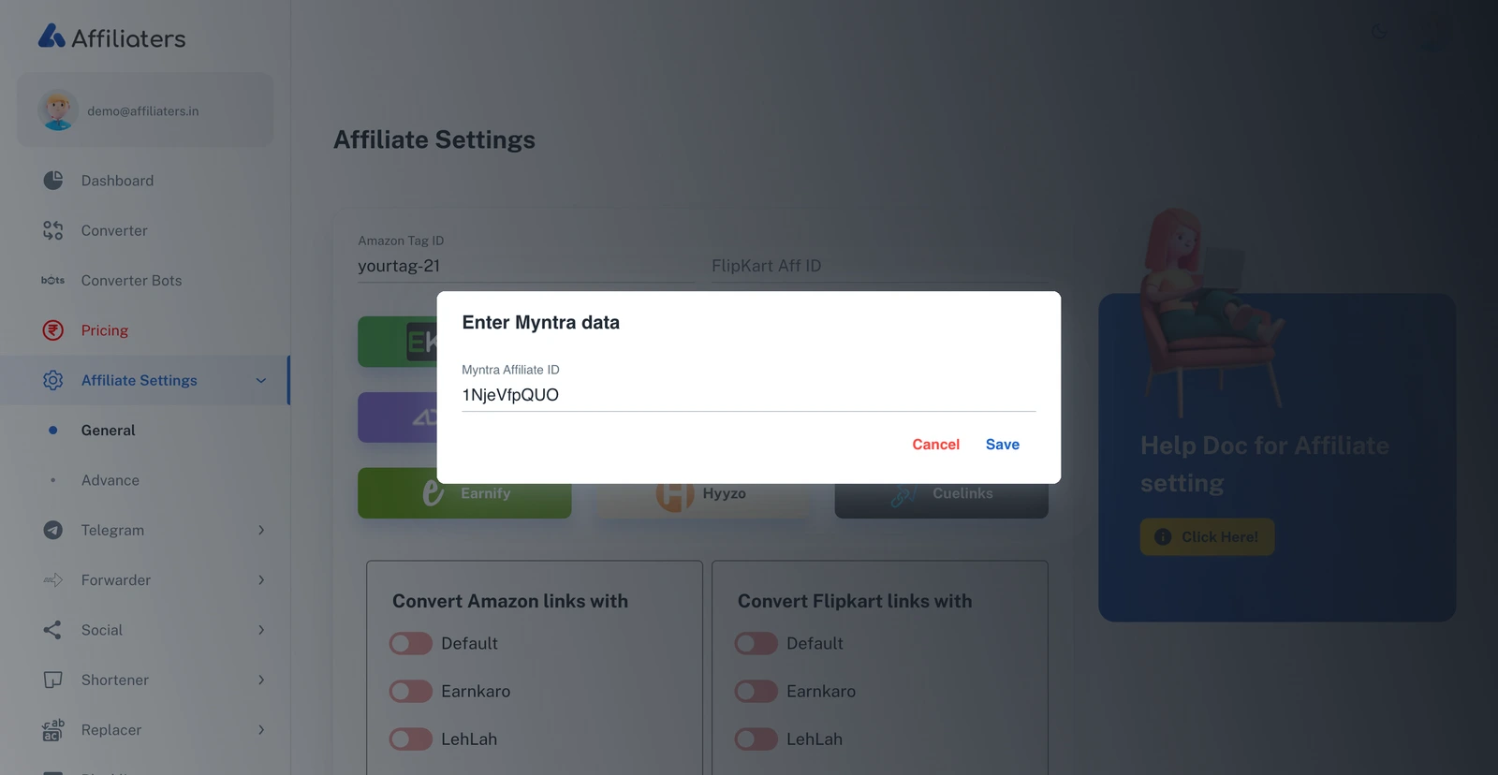Expand the Social submenu arrow
Viewport: 1498px width, 775px height.
[x=261, y=630]
